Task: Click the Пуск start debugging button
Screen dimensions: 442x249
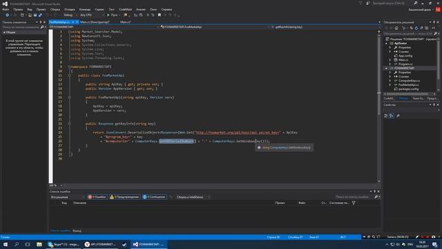Action: (113, 15)
